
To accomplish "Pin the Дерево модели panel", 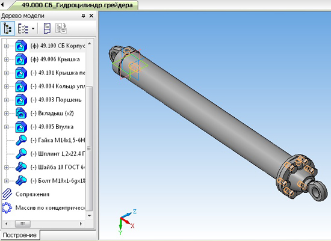I will [84, 16].
